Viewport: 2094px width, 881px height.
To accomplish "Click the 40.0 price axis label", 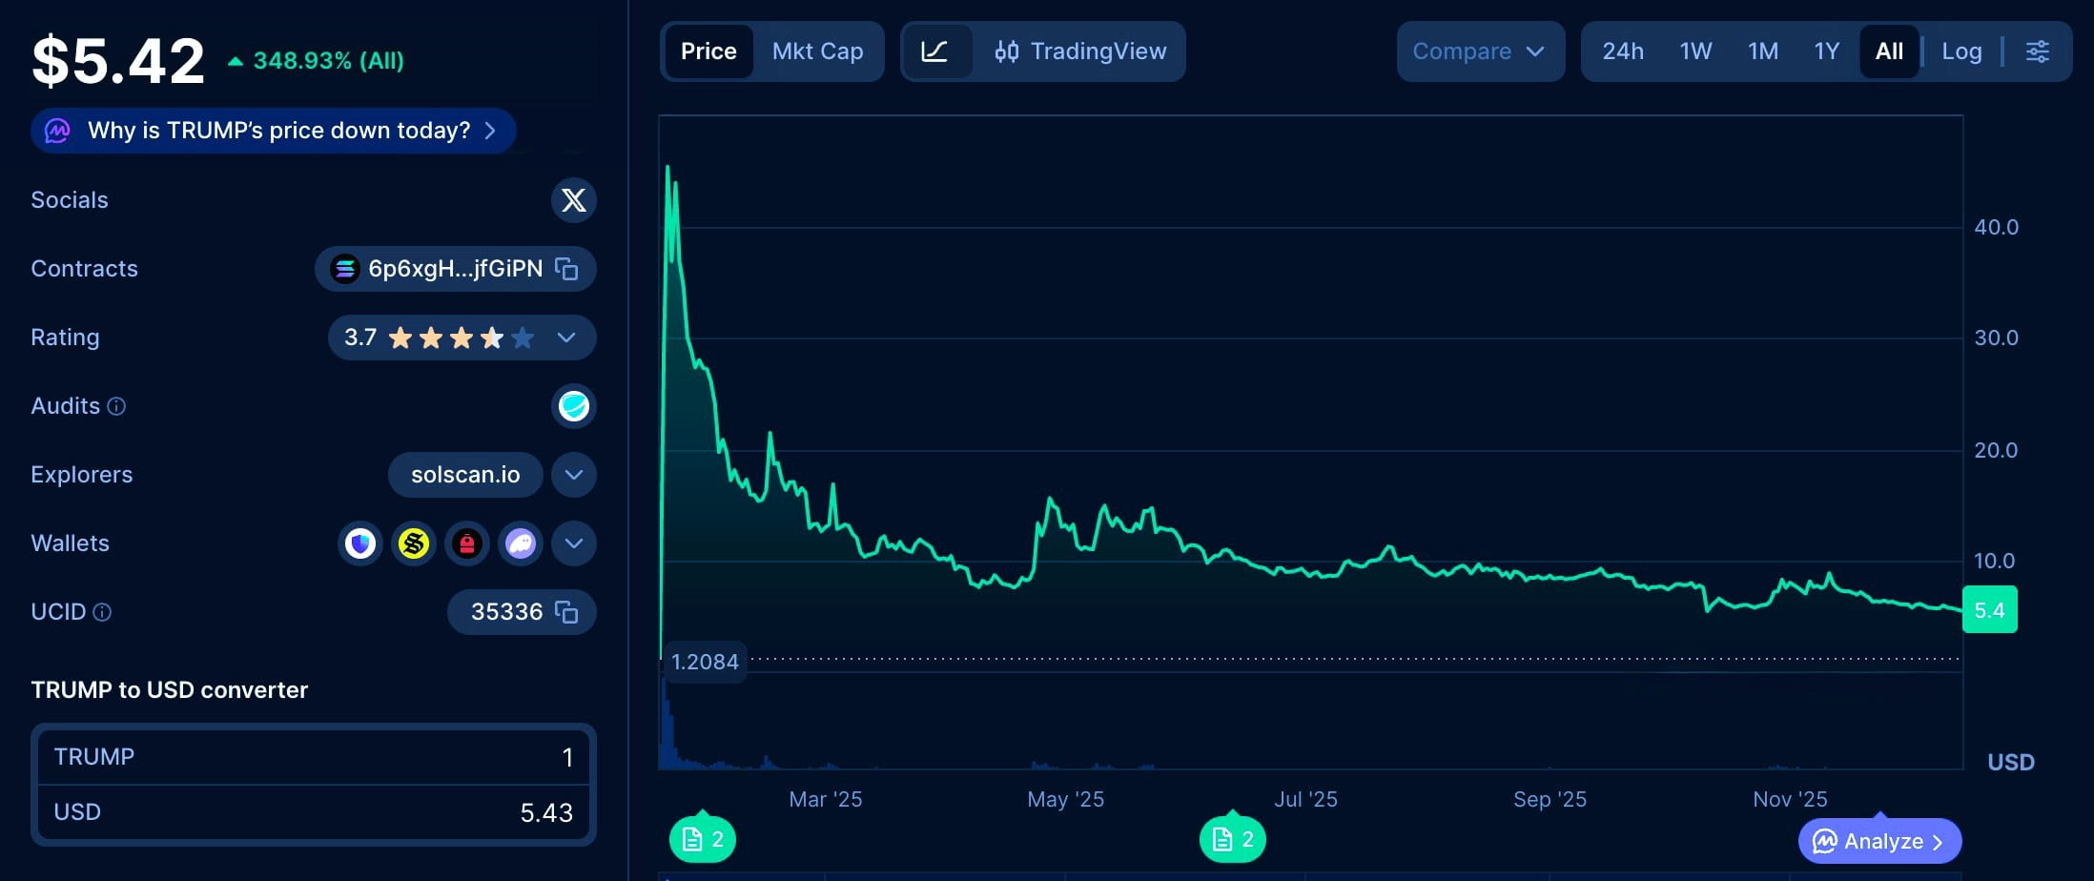I will click(1996, 227).
